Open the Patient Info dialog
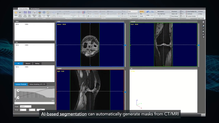 pyautogui.click(x=34, y=13)
